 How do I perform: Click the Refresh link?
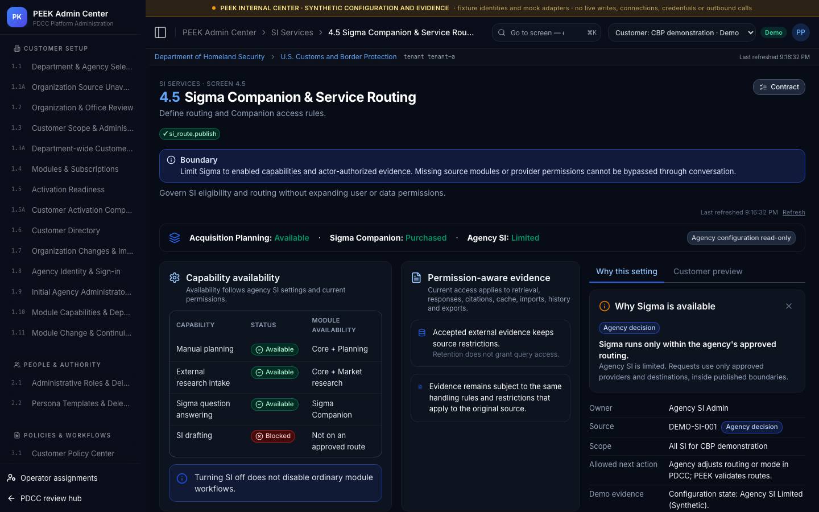[793, 212]
